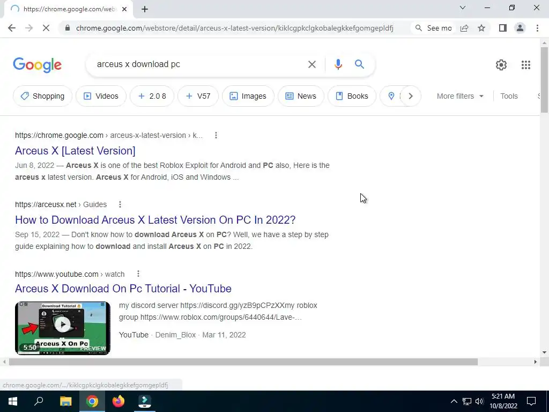Go back with the browser back arrow
The width and height of the screenshot is (549, 412).
click(x=12, y=28)
